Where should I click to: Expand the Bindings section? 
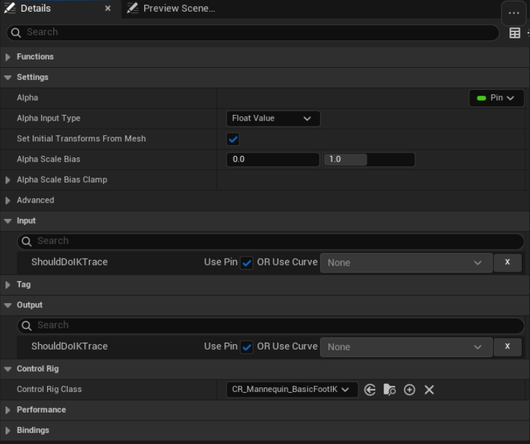click(x=8, y=430)
